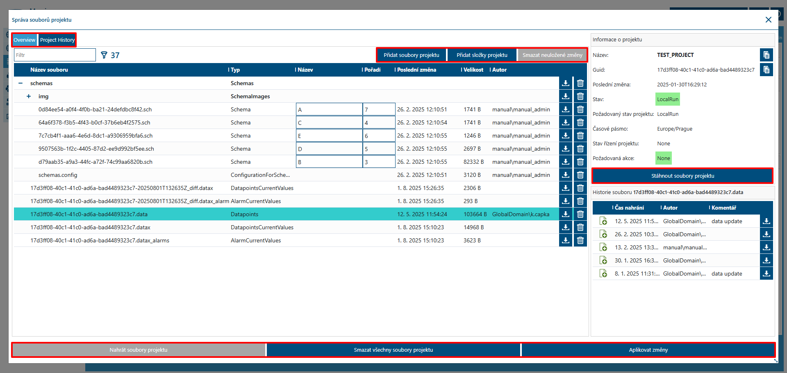Viewport: 787px width, 373px height.
Task: Download the schemas.config file
Action: click(x=566, y=175)
